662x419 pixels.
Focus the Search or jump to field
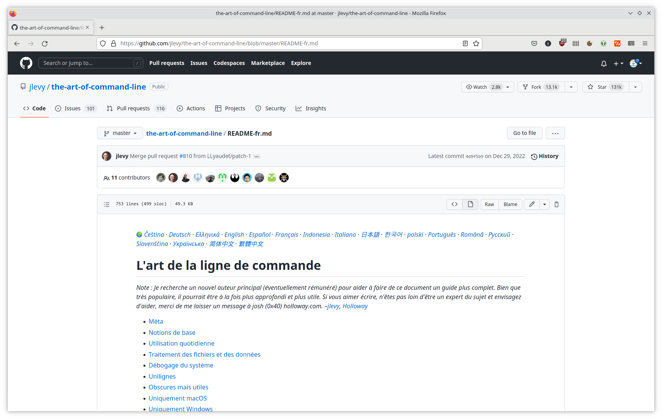pos(88,63)
